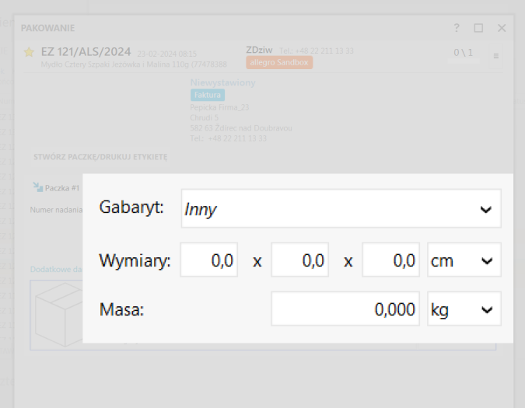The image size is (525, 408).
Task: Click the ZDziw customer name
Action: coord(259,50)
